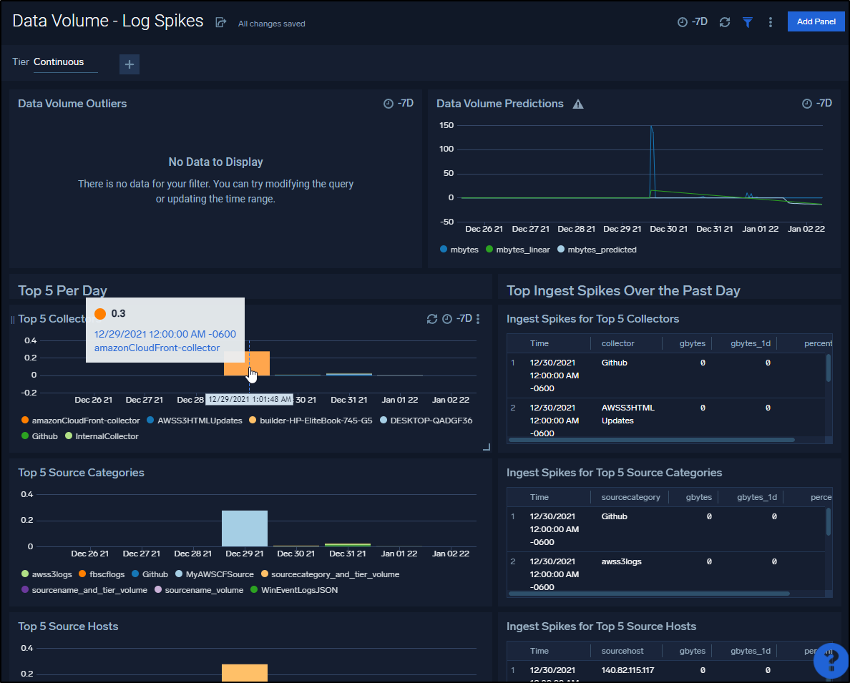The height and width of the screenshot is (683, 850).
Task: Sort collectors table by gbytes column
Action: [x=693, y=344]
